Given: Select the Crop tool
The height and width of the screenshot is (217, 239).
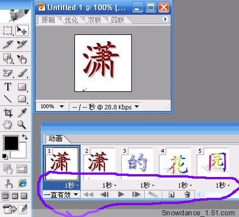Looking at the screenshot, I should point(7,113).
